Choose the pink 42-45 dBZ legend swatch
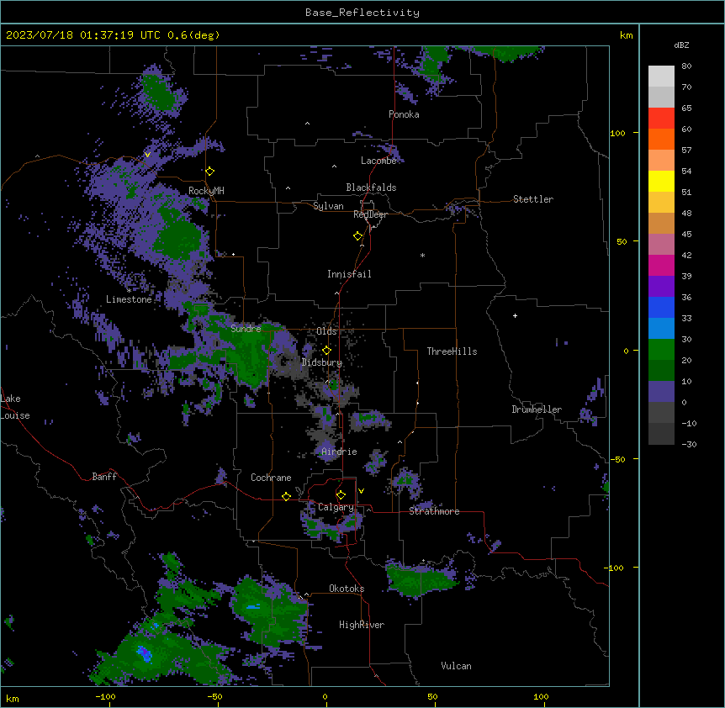Screen dimensions: 725x708 661,245
